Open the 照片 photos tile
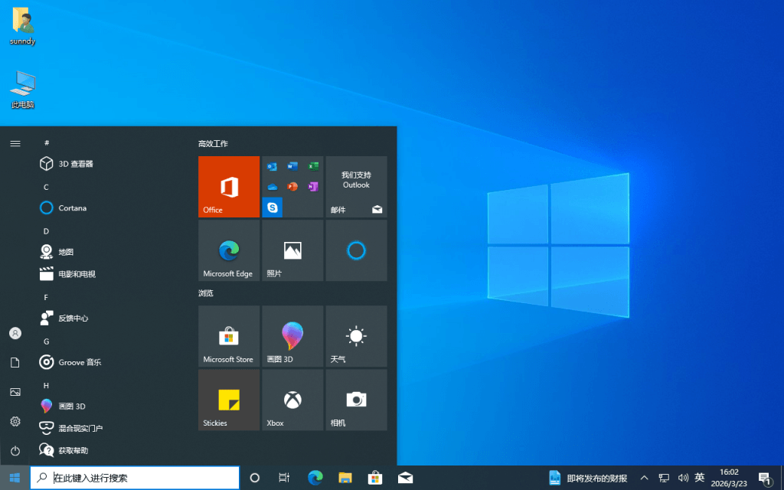 [x=292, y=250]
